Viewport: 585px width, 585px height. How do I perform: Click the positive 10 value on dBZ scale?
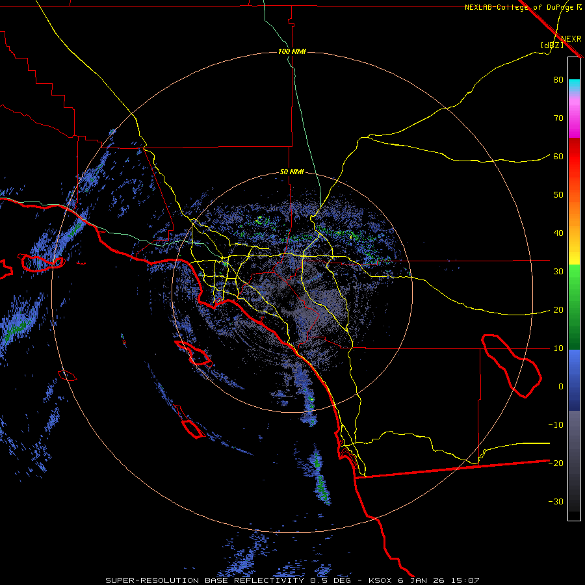pyautogui.click(x=558, y=348)
